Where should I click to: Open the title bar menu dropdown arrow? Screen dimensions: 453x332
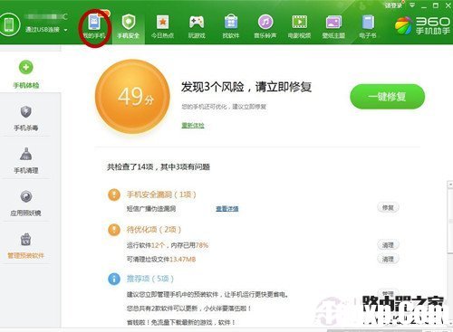click(x=412, y=5)
